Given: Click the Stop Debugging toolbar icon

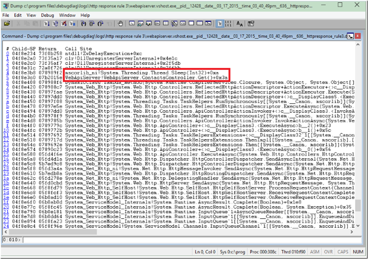Looking at the screenshot, I should coord(64,24).
